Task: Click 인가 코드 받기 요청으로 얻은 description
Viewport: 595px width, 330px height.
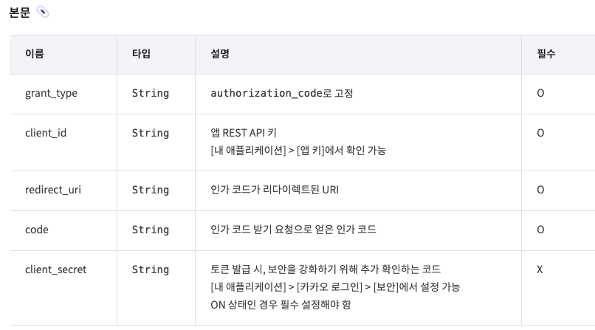Action: pos(293,230)
